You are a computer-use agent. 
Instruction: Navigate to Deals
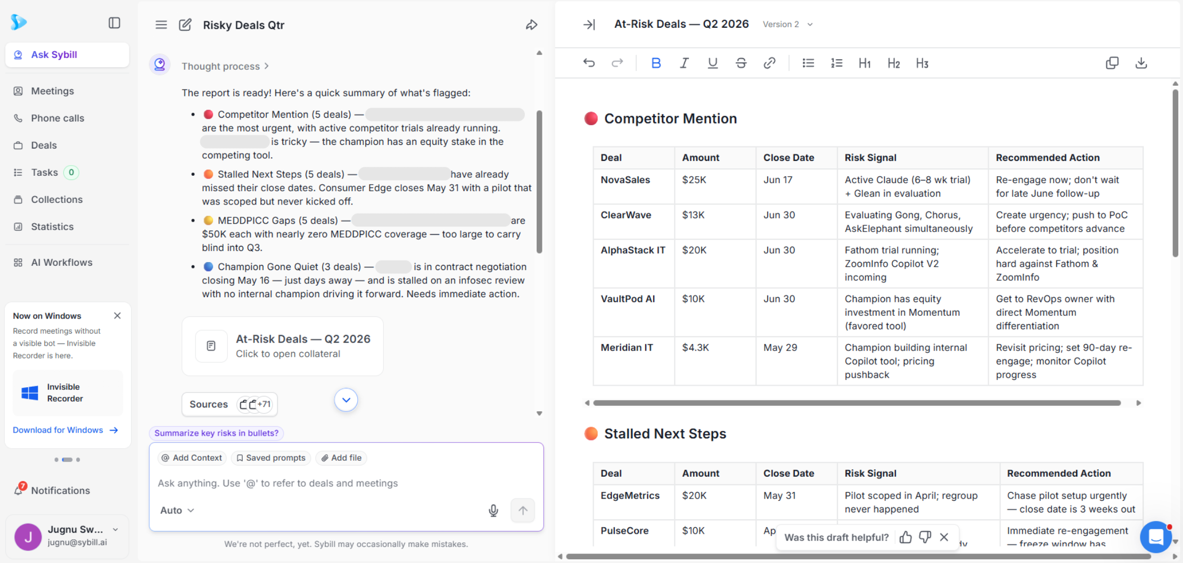click(67, 145)
